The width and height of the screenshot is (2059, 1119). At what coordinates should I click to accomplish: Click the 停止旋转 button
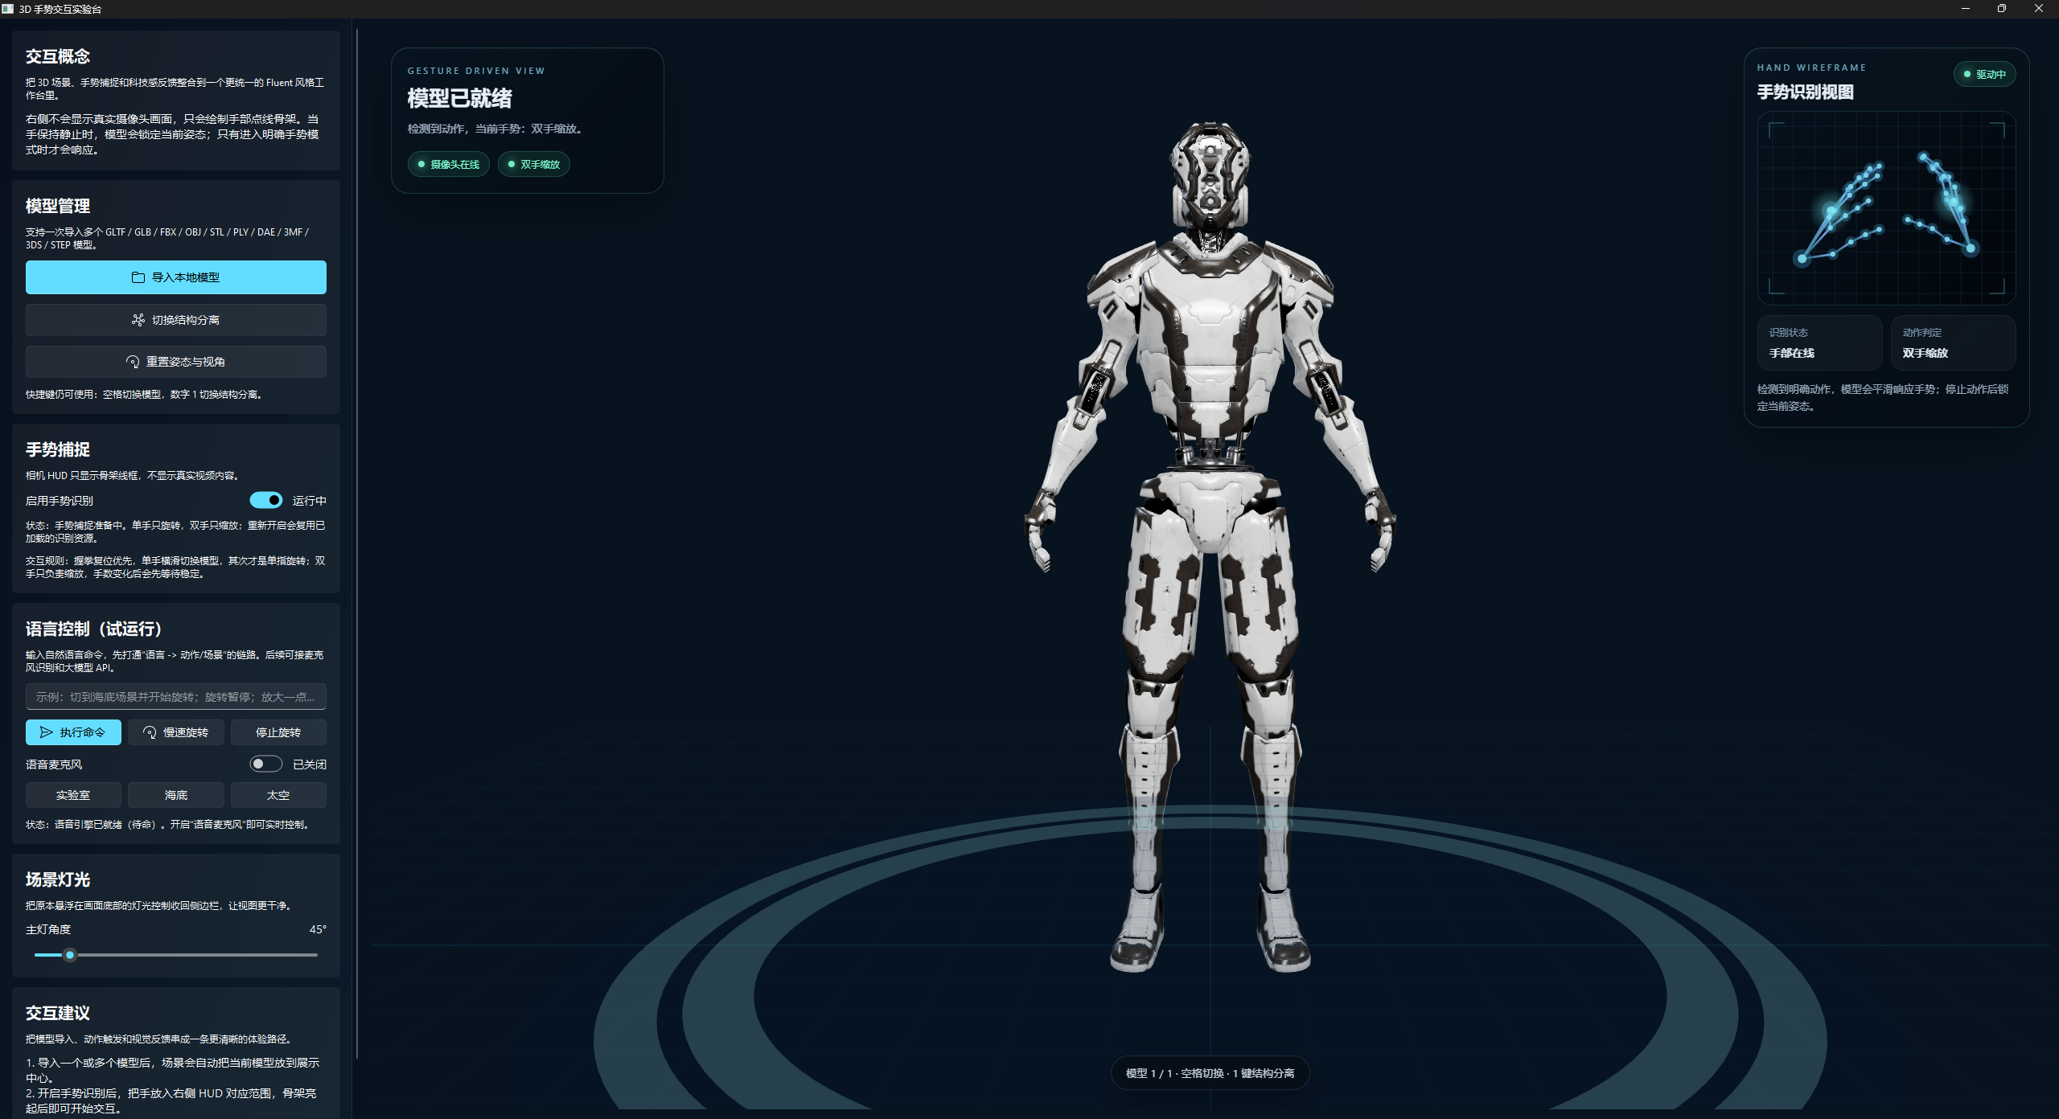278,732
